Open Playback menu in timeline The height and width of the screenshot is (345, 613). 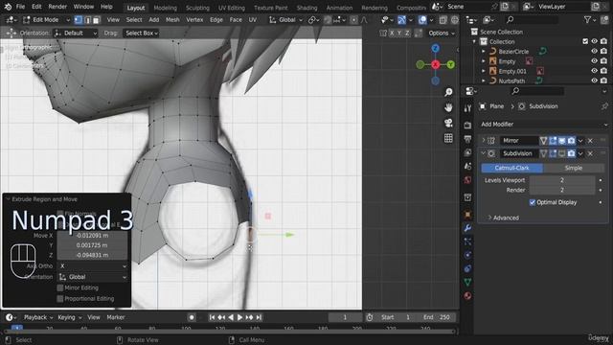[38, 317]
